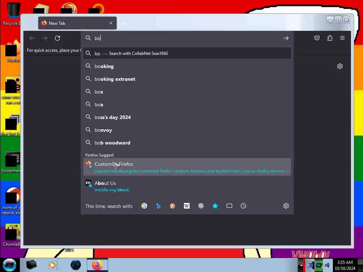Search this time with Wikipedia icon
The width and height of the screenshot is (363, 272).
pos(186,206)
